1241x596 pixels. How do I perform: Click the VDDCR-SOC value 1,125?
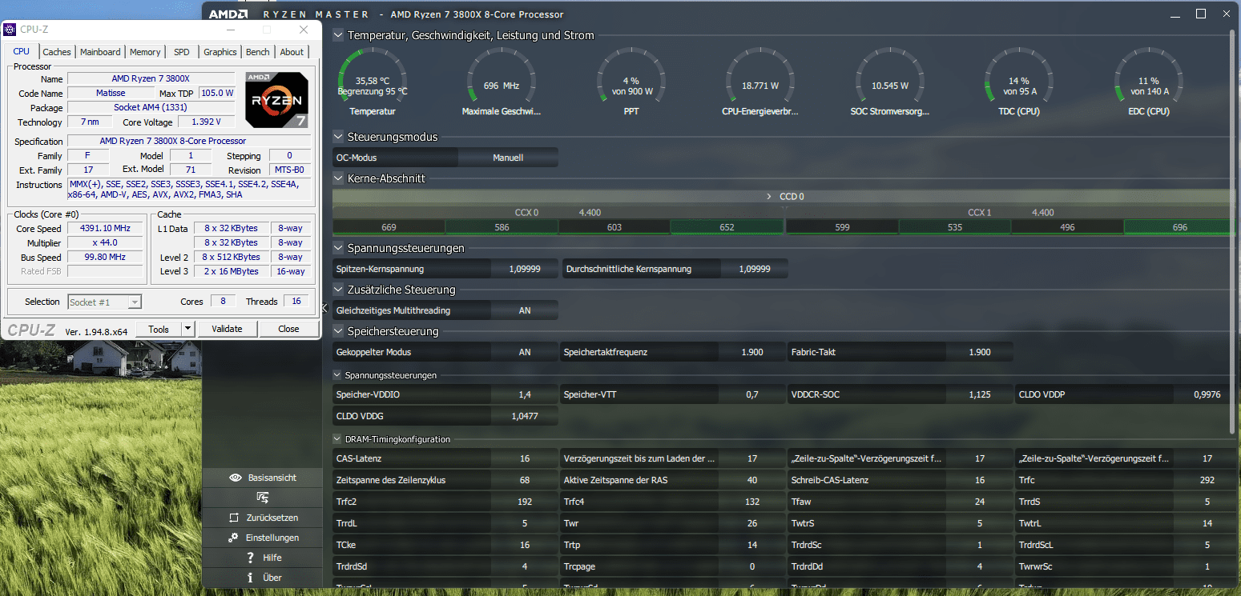(x=979, y=394)
